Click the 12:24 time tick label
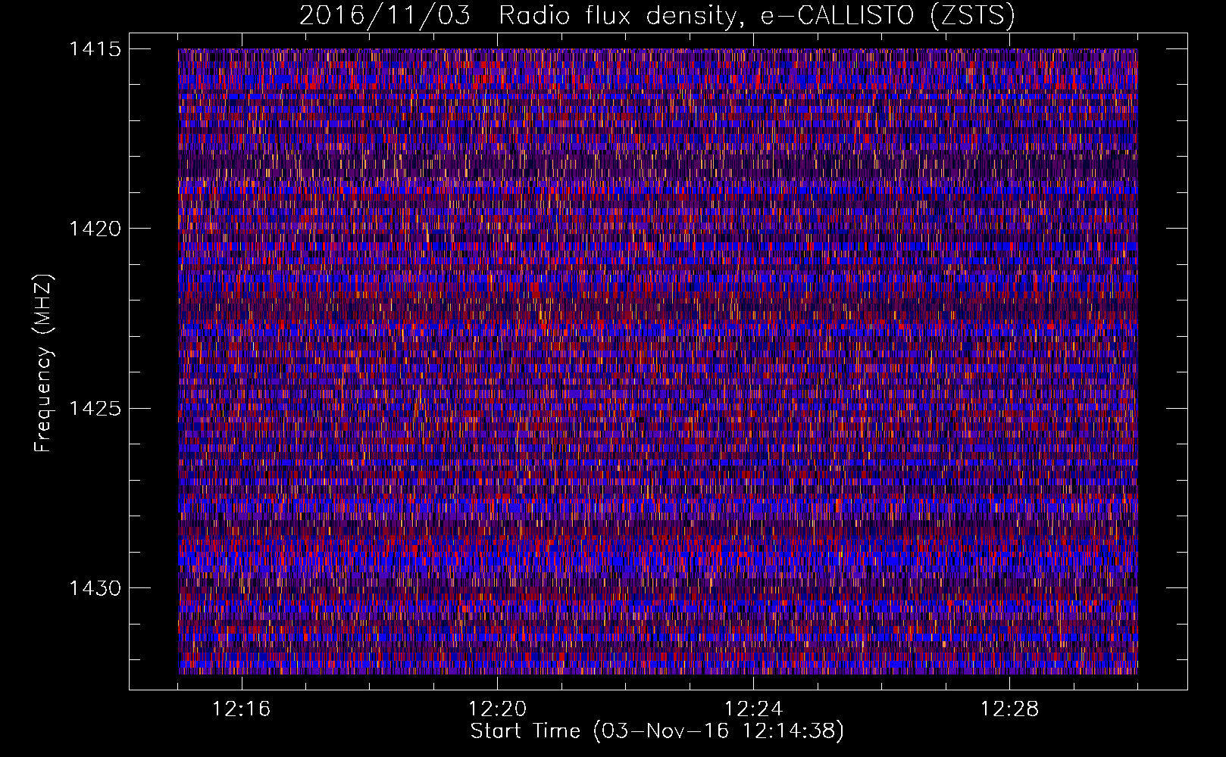The width and height of the screenshot is (1226, 757). 754,709
